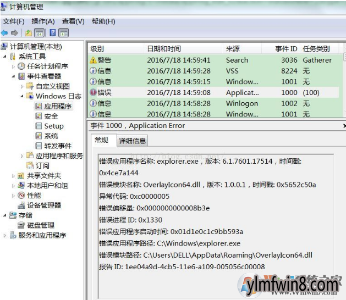Screen dimensions: 346x300
Task: Open 共享文件夹 node
Action: pyautogui.click(x=44, y=176)
